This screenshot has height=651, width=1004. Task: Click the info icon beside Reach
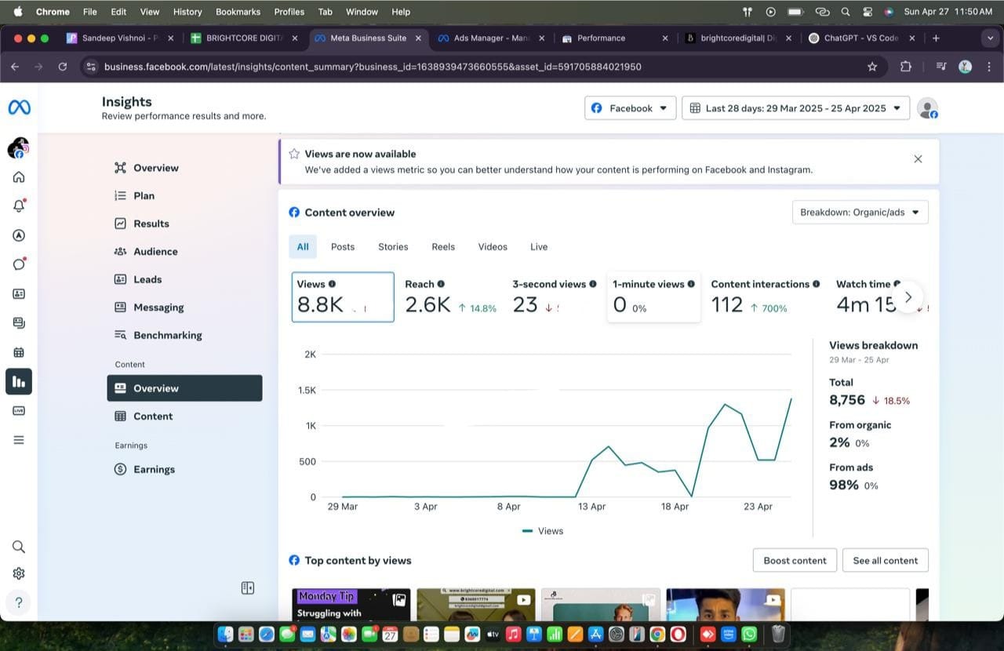(x=441, y=284)
